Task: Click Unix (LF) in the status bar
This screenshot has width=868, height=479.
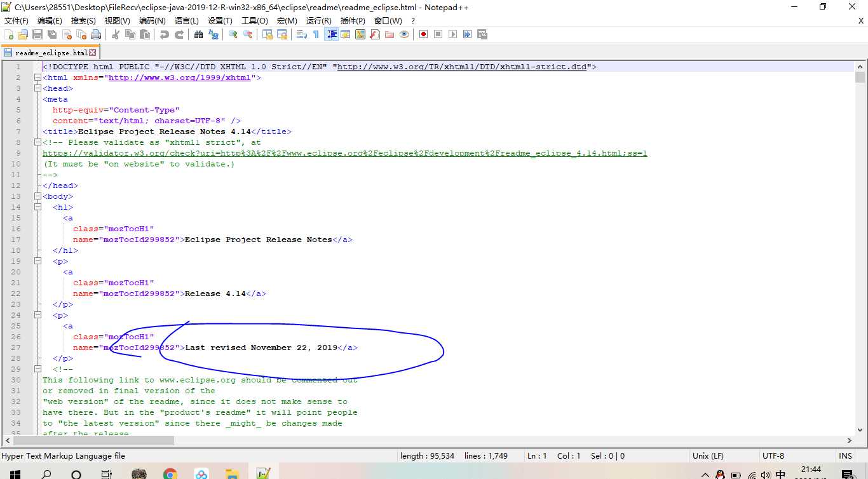Action: pyautogui.click(x=709, y=455)
